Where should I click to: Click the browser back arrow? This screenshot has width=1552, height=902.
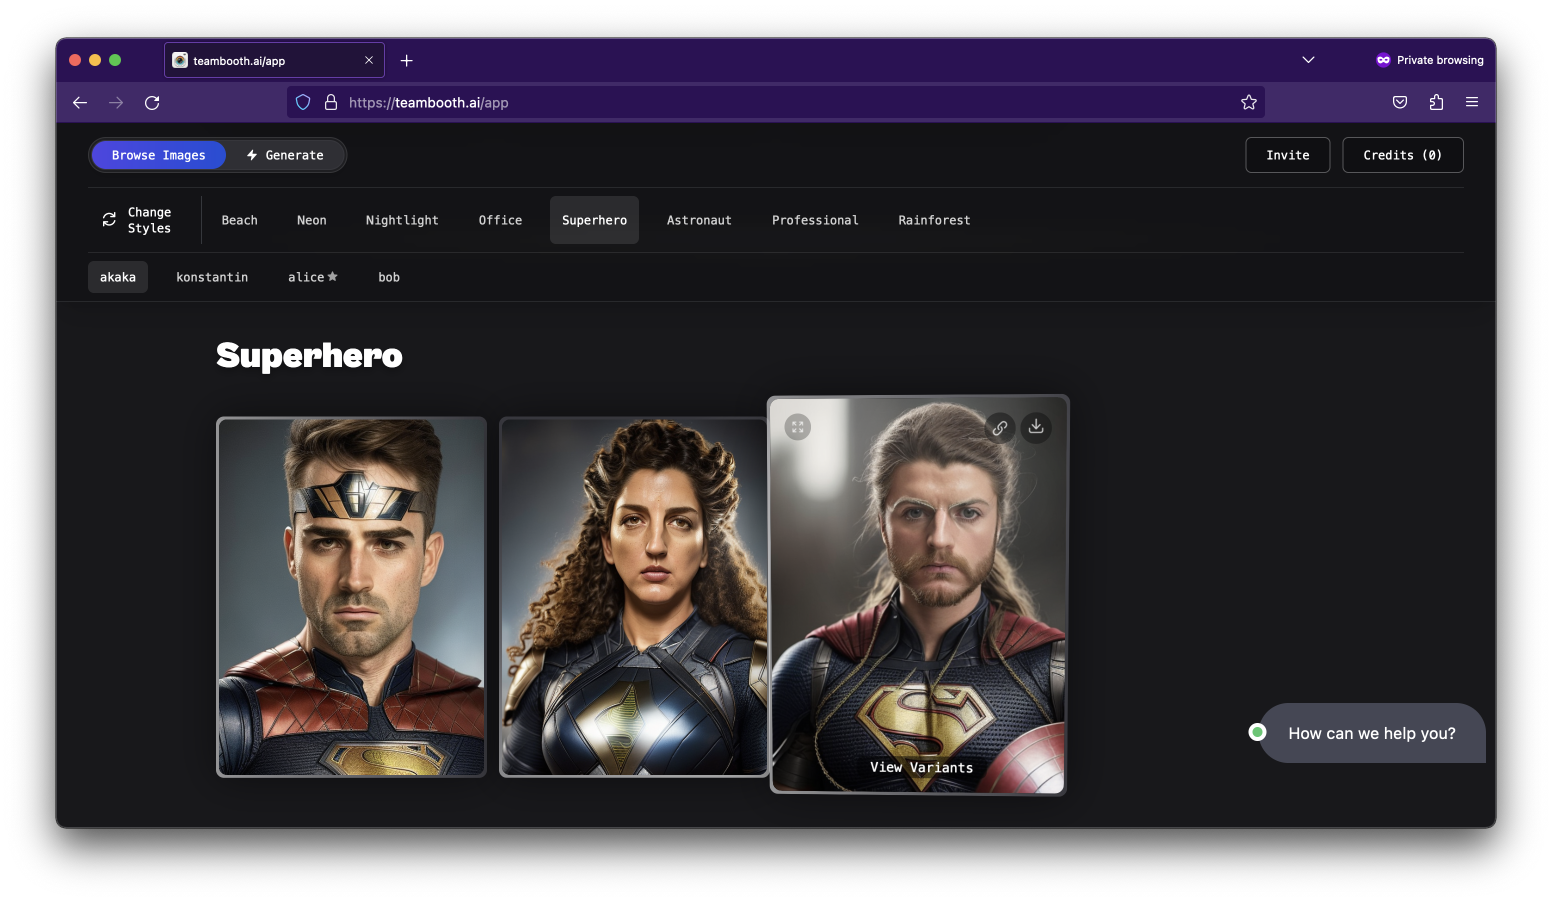click(x=80, y=102)
